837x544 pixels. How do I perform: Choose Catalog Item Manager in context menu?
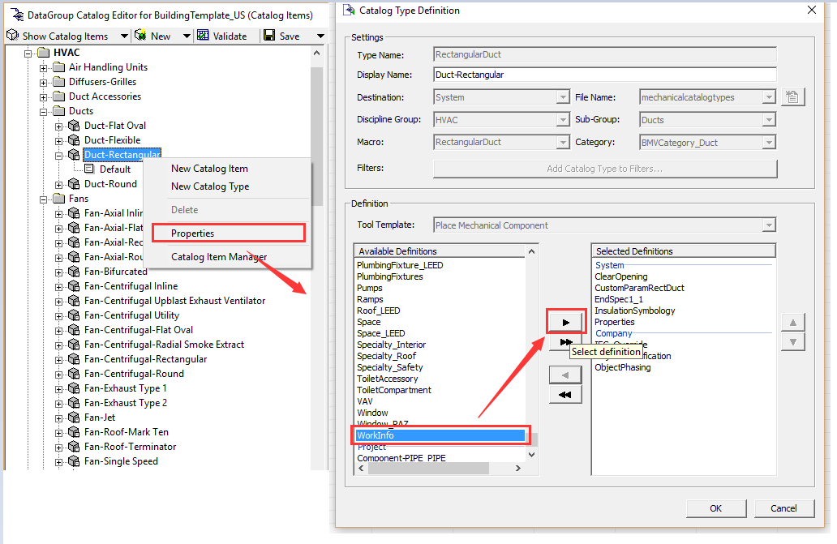219,256
